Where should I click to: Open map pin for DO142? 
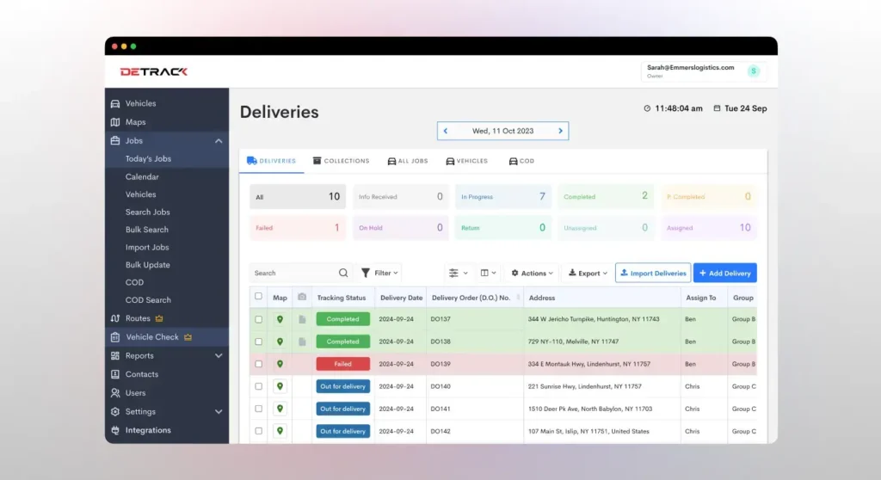pyautogui.click(x=280, y=431)
